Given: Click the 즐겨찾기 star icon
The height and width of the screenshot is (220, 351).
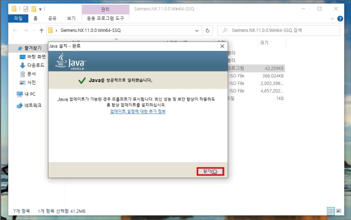Looking at the screenshot, I should [20, 48].
